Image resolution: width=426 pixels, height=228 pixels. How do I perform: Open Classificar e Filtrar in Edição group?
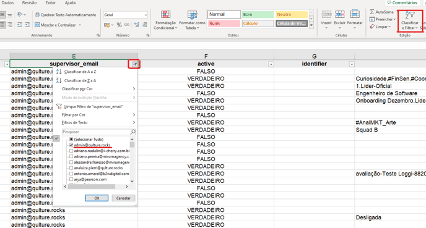(410, 21)
